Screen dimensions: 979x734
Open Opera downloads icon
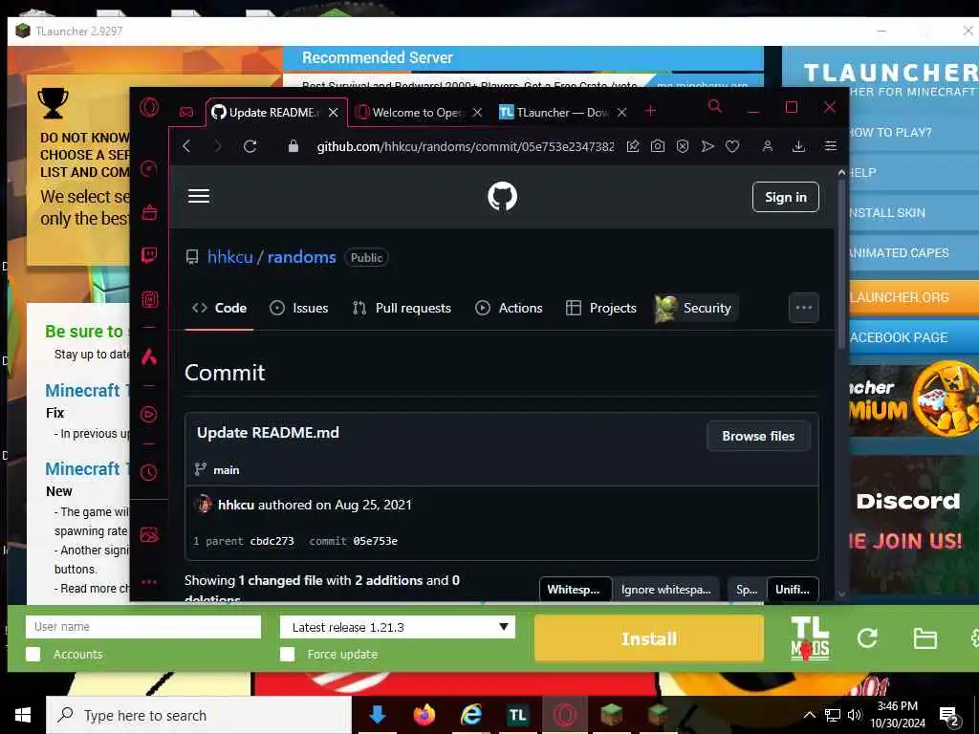[x=798, y=146]
